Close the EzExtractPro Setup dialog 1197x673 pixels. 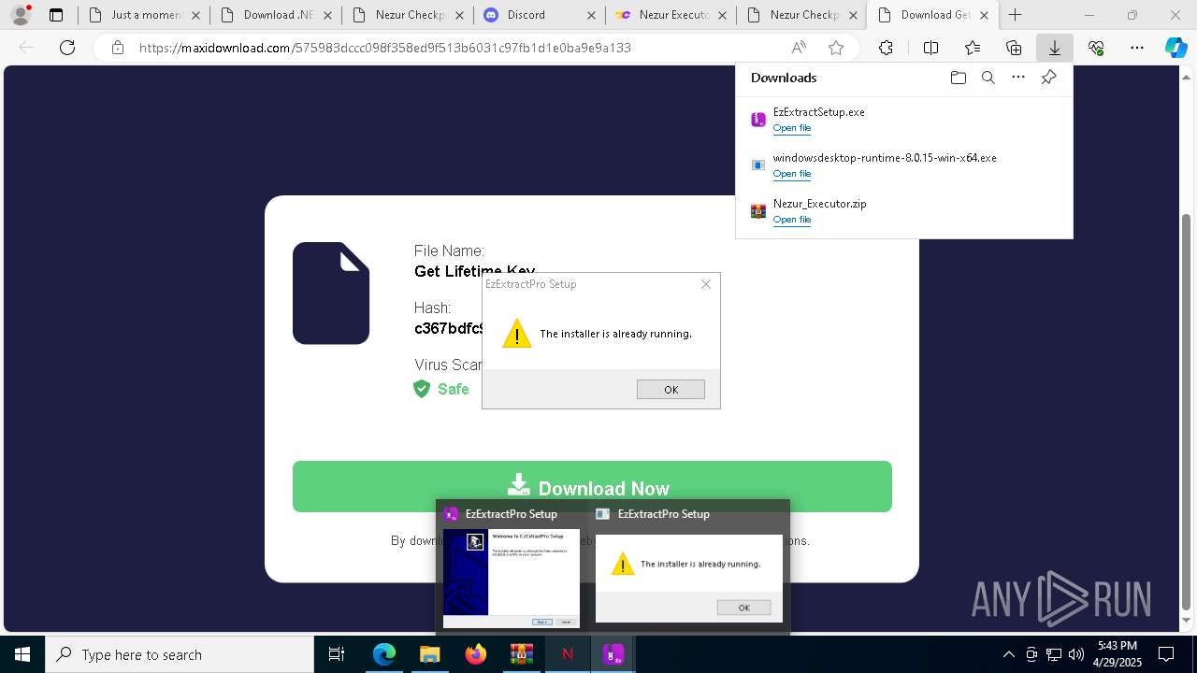tap(706, 284)
